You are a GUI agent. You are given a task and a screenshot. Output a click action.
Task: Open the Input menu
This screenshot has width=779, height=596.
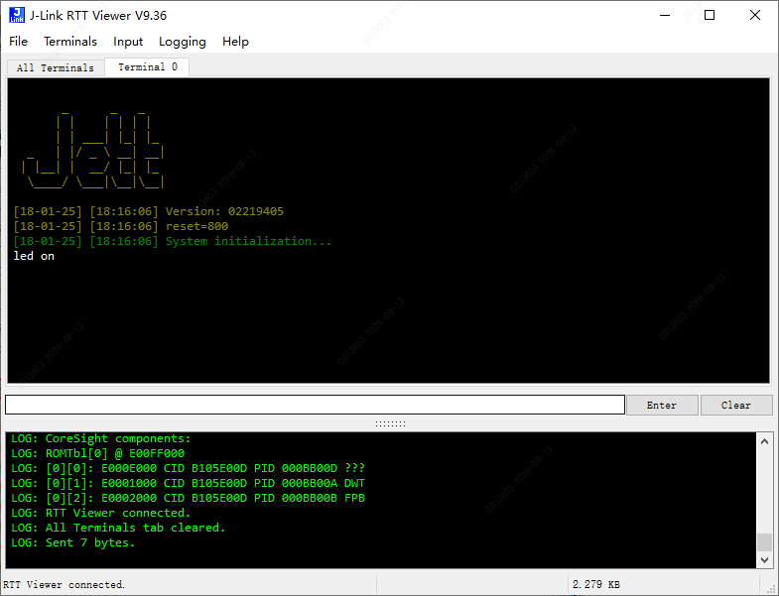tap(128, 42)
